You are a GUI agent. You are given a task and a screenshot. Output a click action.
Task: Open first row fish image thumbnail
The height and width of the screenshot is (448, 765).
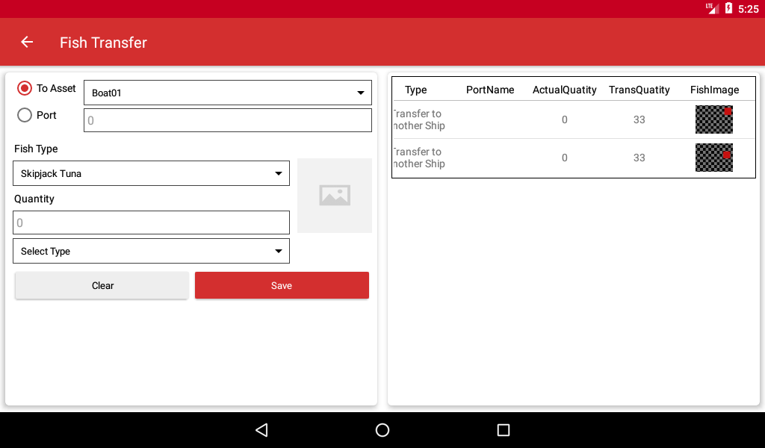point(714,119)
